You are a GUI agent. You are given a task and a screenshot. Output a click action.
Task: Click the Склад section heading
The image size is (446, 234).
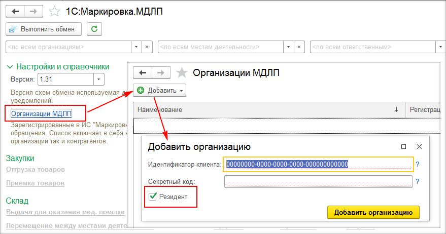click(17, 201)
